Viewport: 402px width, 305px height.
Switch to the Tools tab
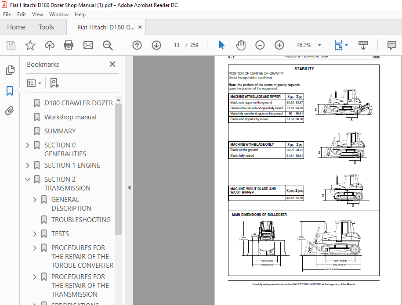46,27
